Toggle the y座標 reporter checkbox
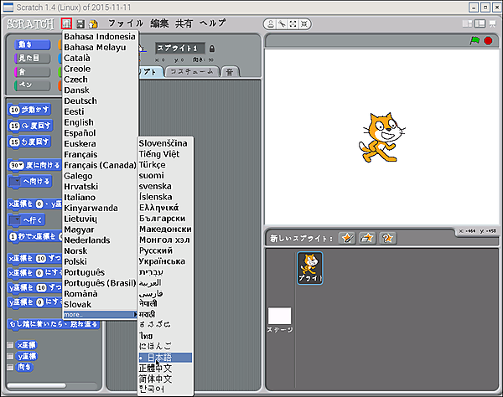 coord(10,355)
